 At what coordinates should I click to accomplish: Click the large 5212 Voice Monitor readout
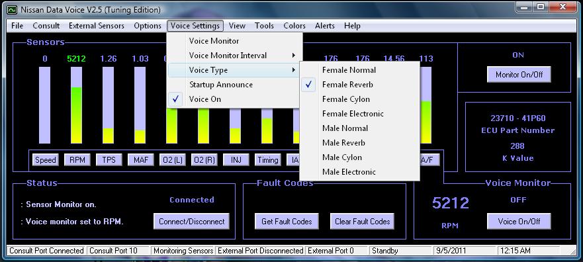[450, 203]
